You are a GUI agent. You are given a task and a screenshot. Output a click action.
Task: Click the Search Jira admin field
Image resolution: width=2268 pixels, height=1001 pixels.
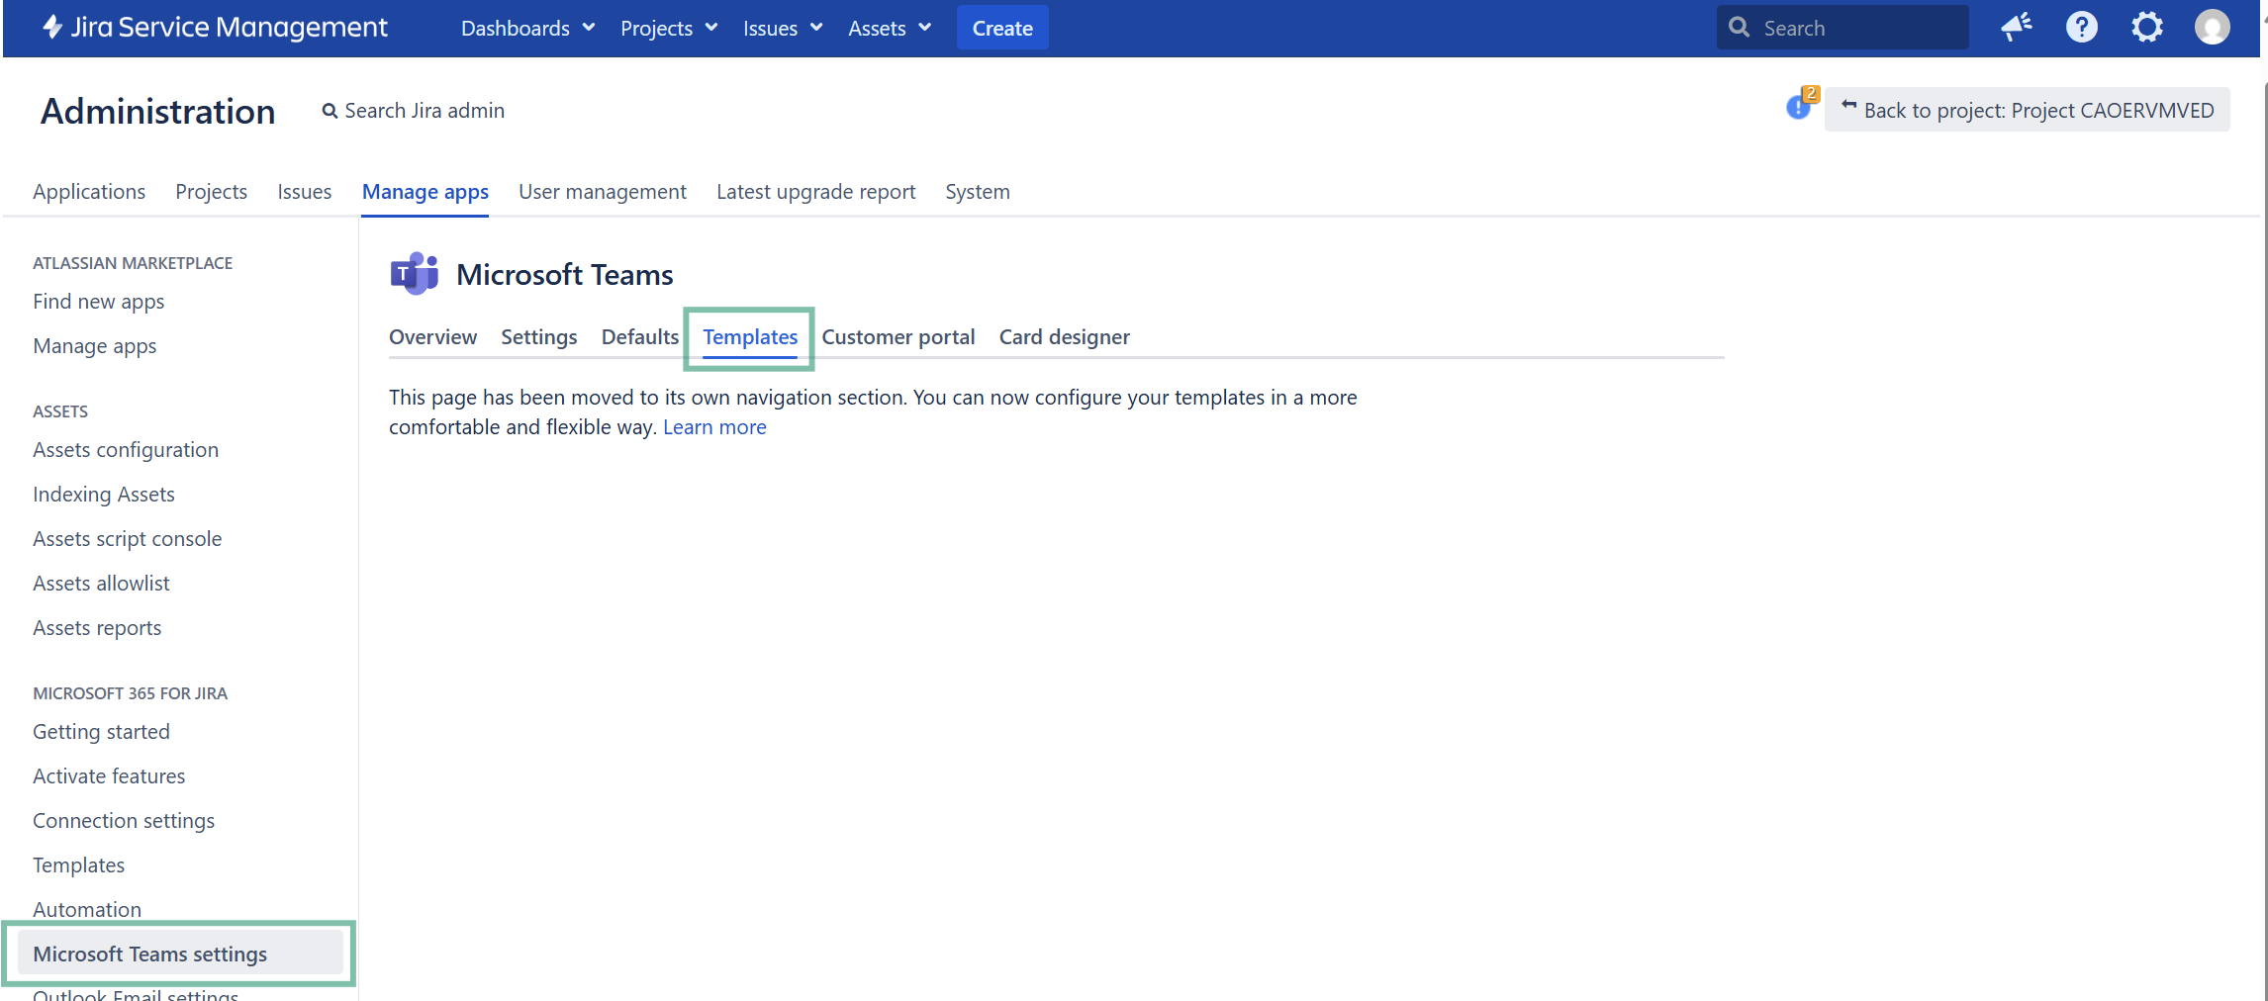click(x=424, y=111)
